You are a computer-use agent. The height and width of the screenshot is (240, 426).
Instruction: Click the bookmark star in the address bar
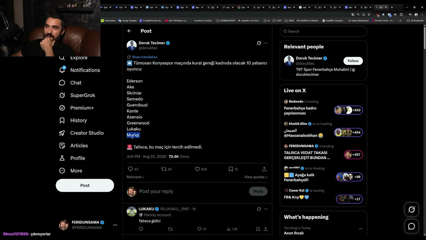[x=369, y=15]
